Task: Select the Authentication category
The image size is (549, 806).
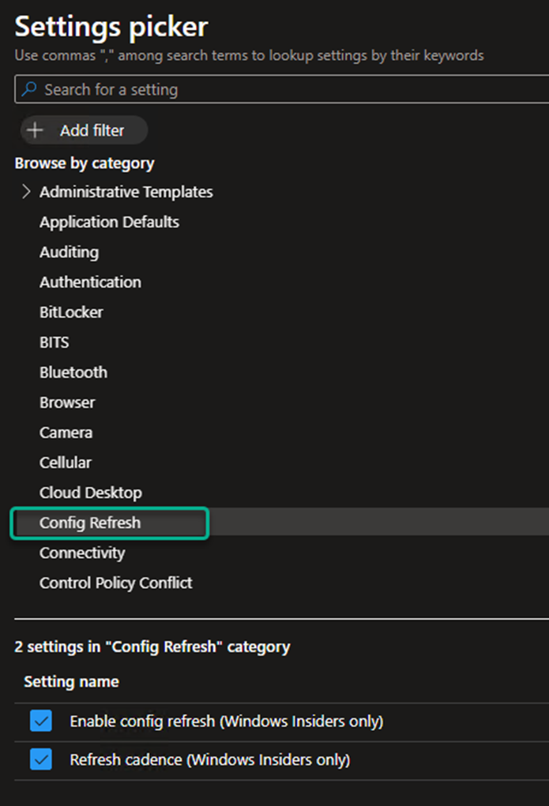Action: (x=90, y=282)
